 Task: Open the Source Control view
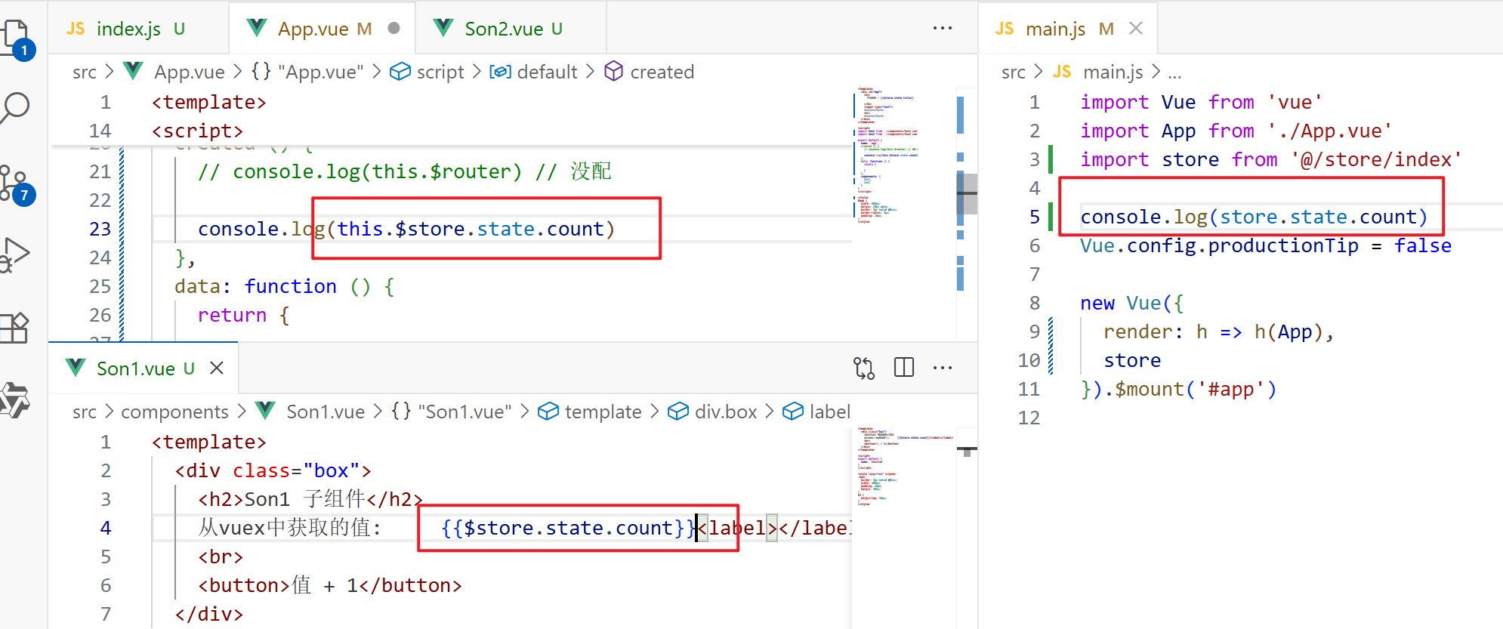tap(15, 183)
